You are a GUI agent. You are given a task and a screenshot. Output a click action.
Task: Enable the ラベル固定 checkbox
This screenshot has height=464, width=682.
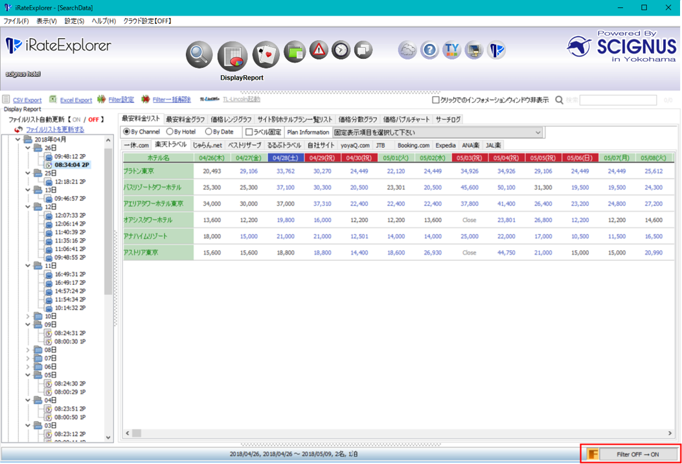(x=249, y=132)
